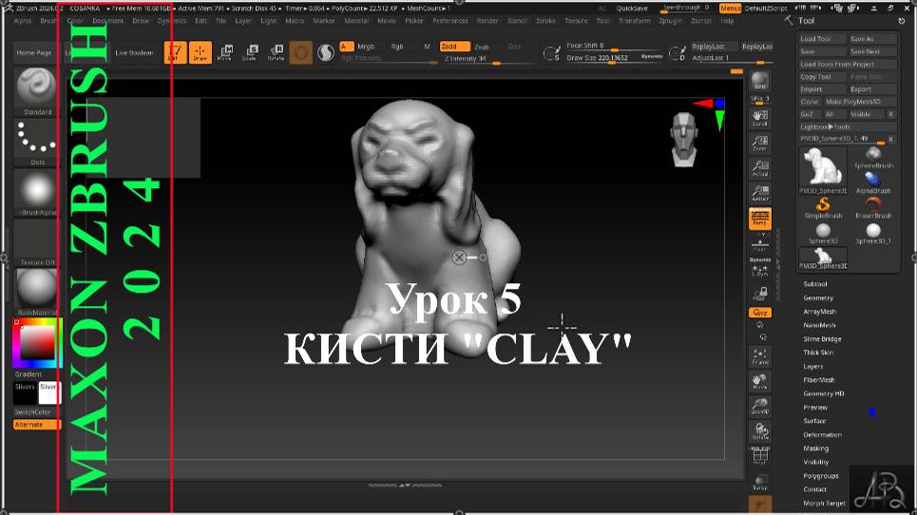Click the Scroll canvas icon
The width and height of the screenshot is (917, 515).
(x=759, y=118)
